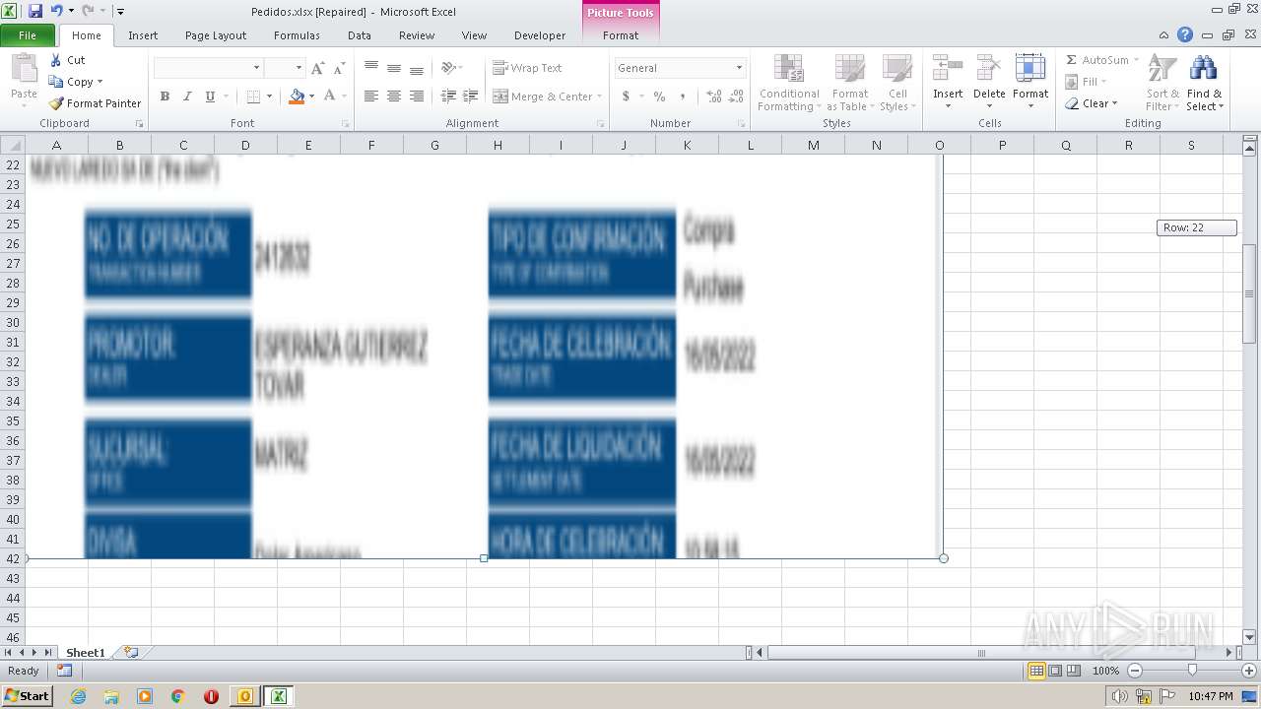
Task: Expand the Copy options arrow
Action: (100, 82)
